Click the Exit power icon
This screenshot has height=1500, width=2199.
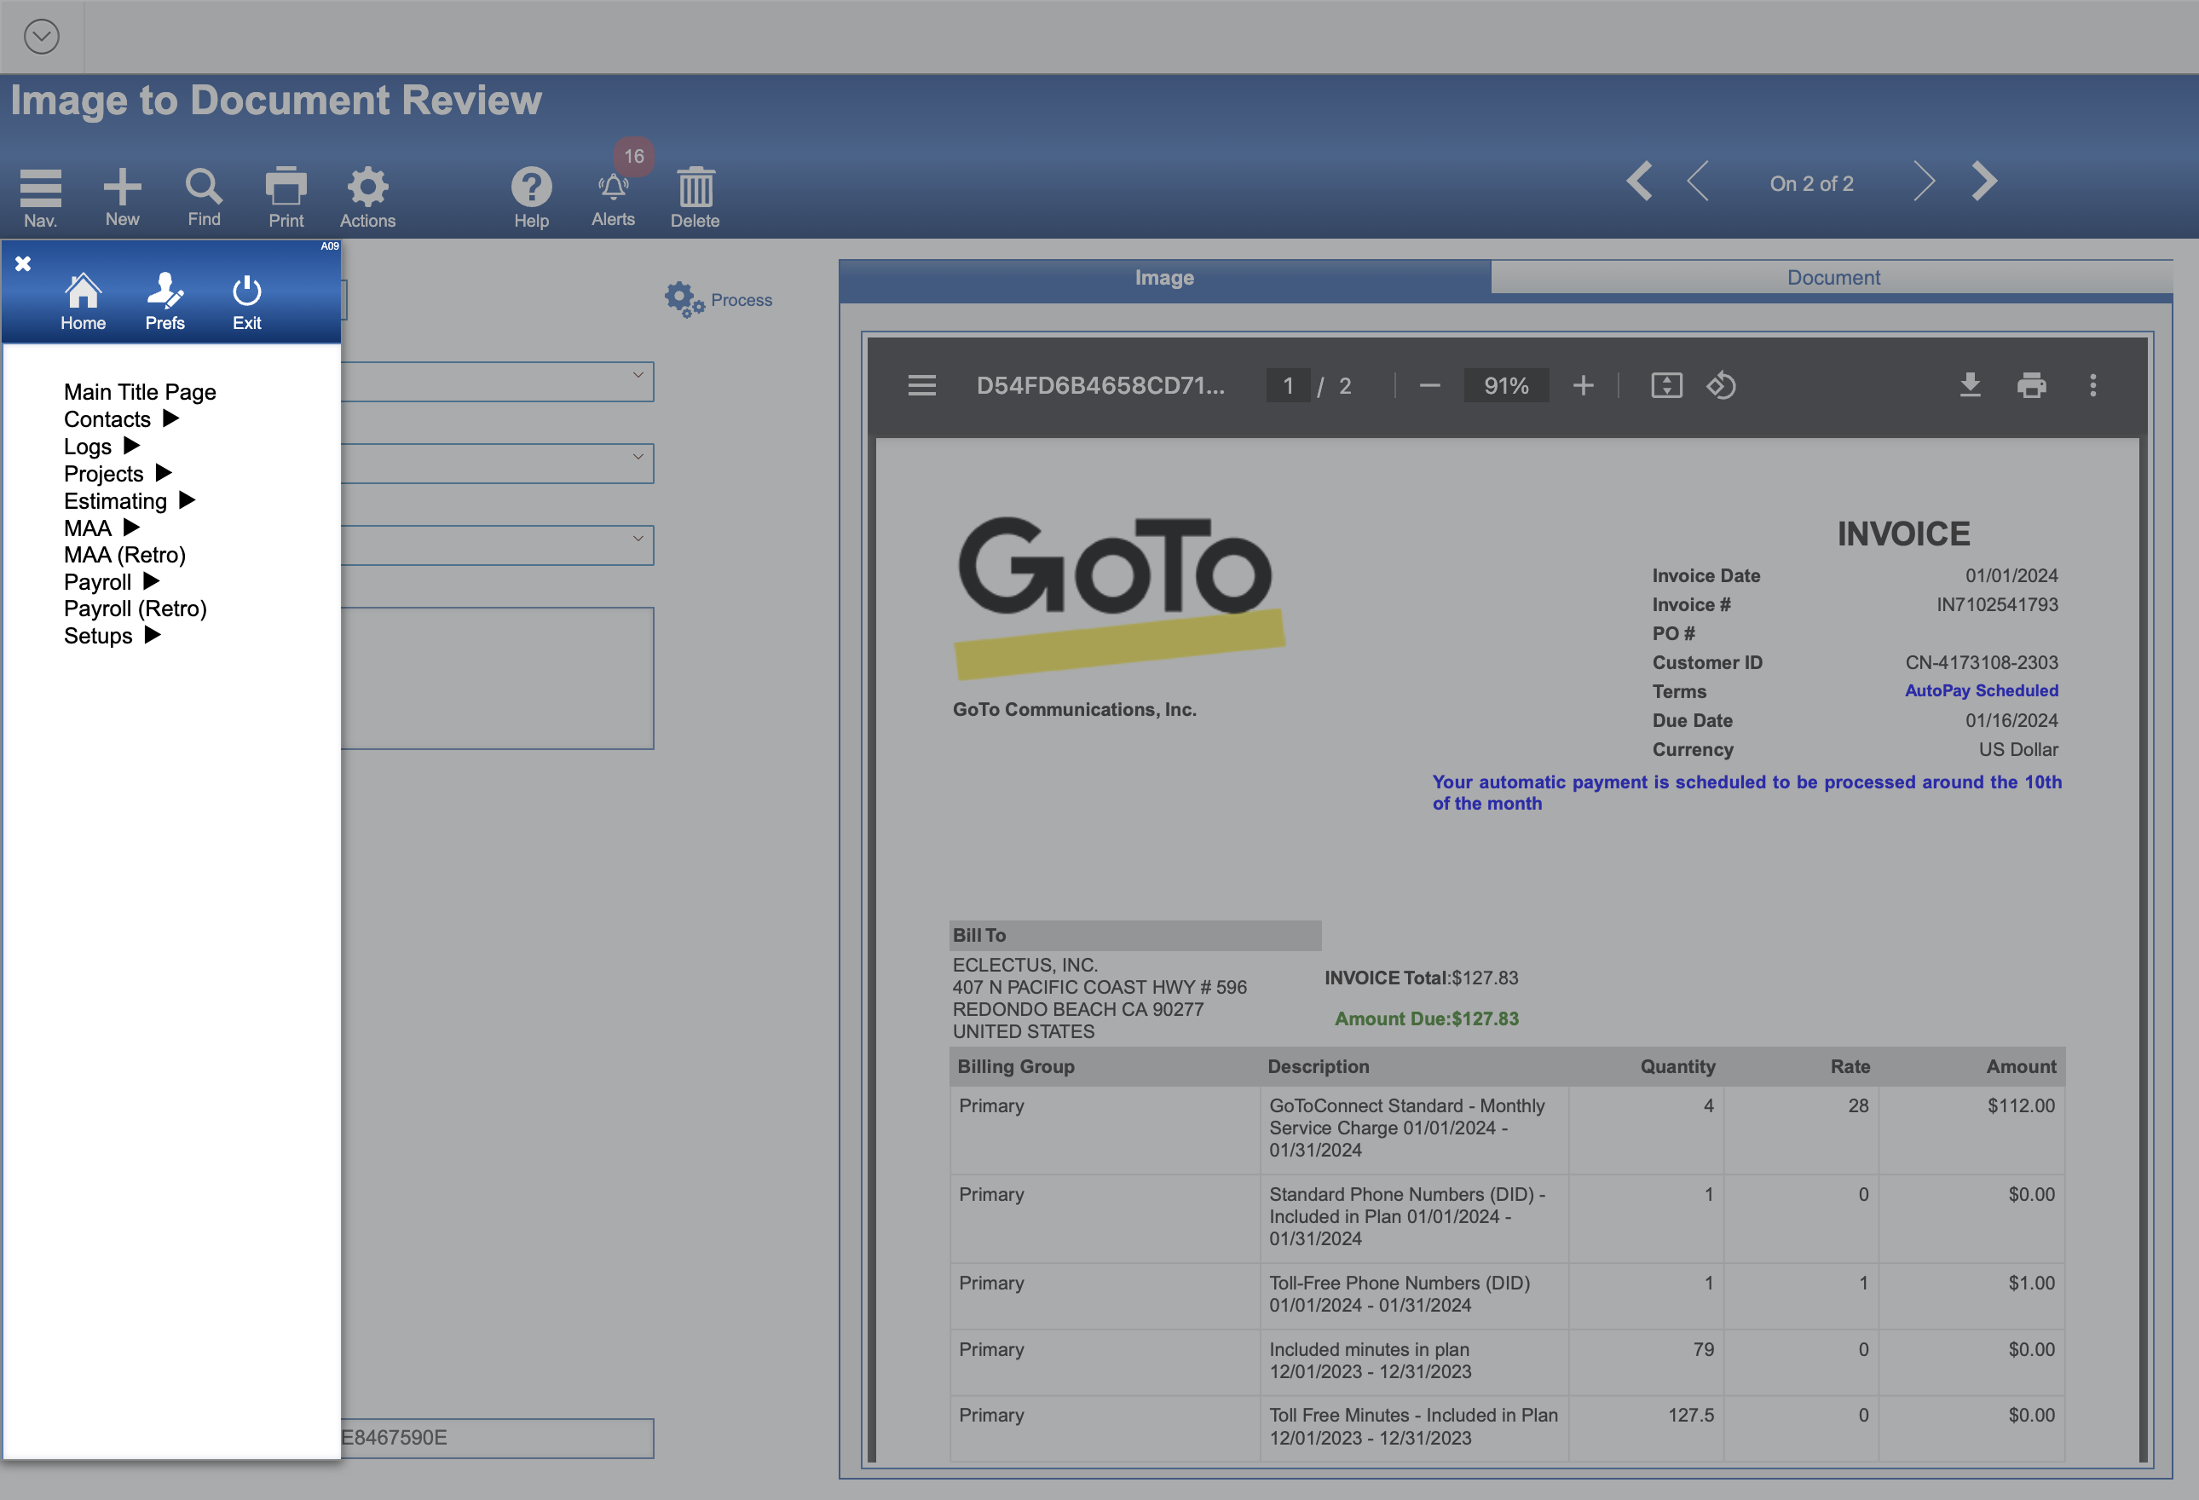coord(247,301)
